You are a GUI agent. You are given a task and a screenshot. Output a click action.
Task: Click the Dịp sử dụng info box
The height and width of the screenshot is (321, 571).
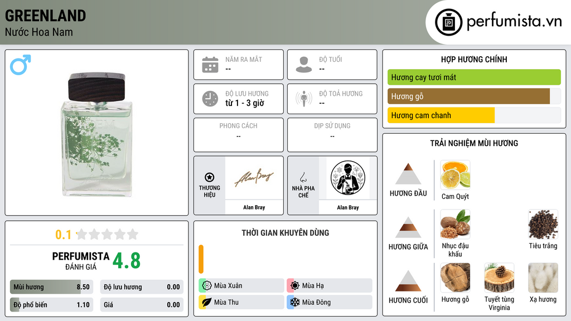pyautogui.click(x=332, y=135)
